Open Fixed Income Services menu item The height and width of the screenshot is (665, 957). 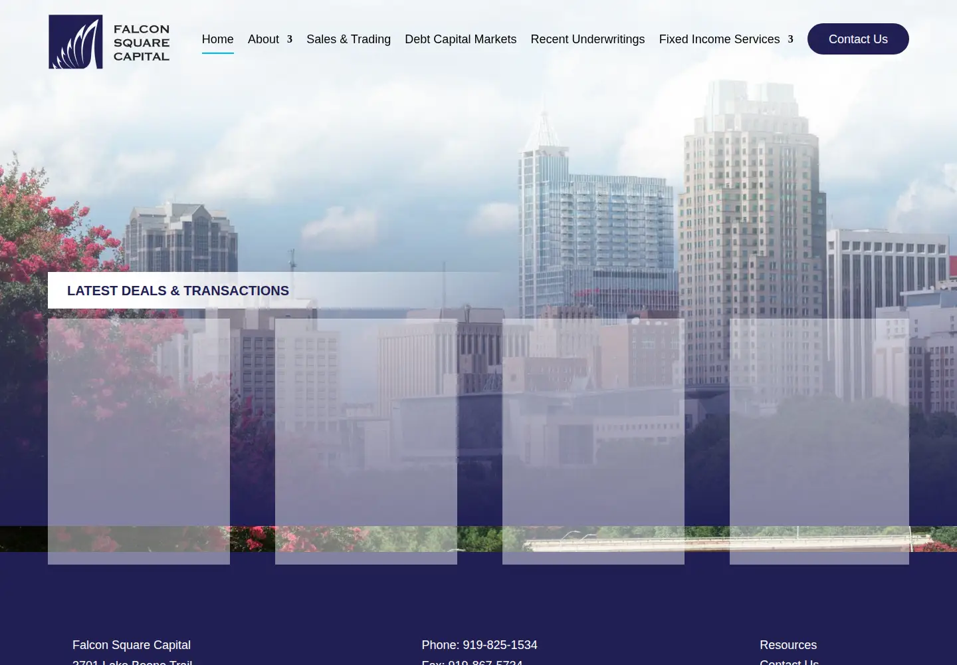pyautogui.click(x=719, y=39)
